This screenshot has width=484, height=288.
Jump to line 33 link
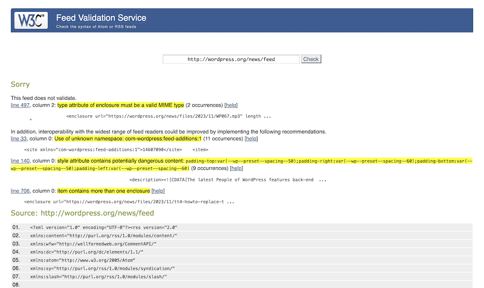tap(18, 138)
